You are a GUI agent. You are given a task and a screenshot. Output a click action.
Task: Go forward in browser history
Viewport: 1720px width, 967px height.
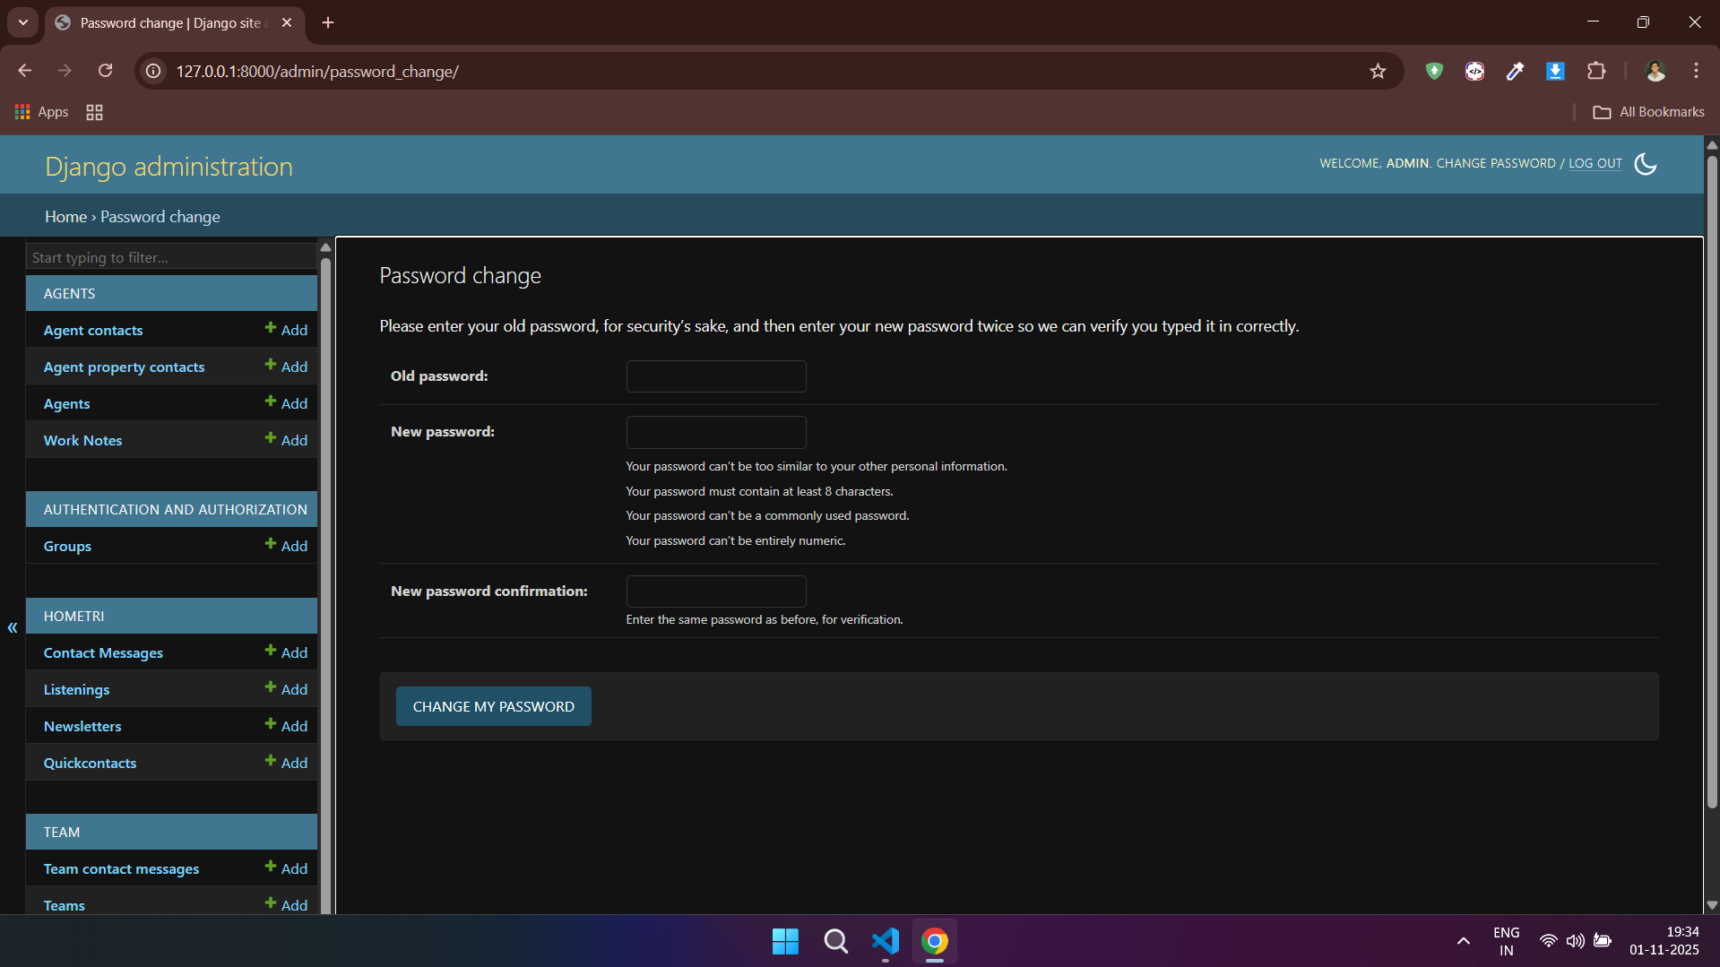pyautogui.click(x=65, y=71)
